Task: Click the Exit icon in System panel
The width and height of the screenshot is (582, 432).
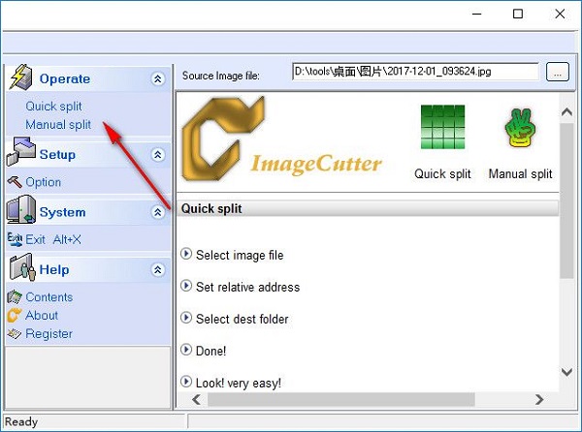Action: [15, 239]
